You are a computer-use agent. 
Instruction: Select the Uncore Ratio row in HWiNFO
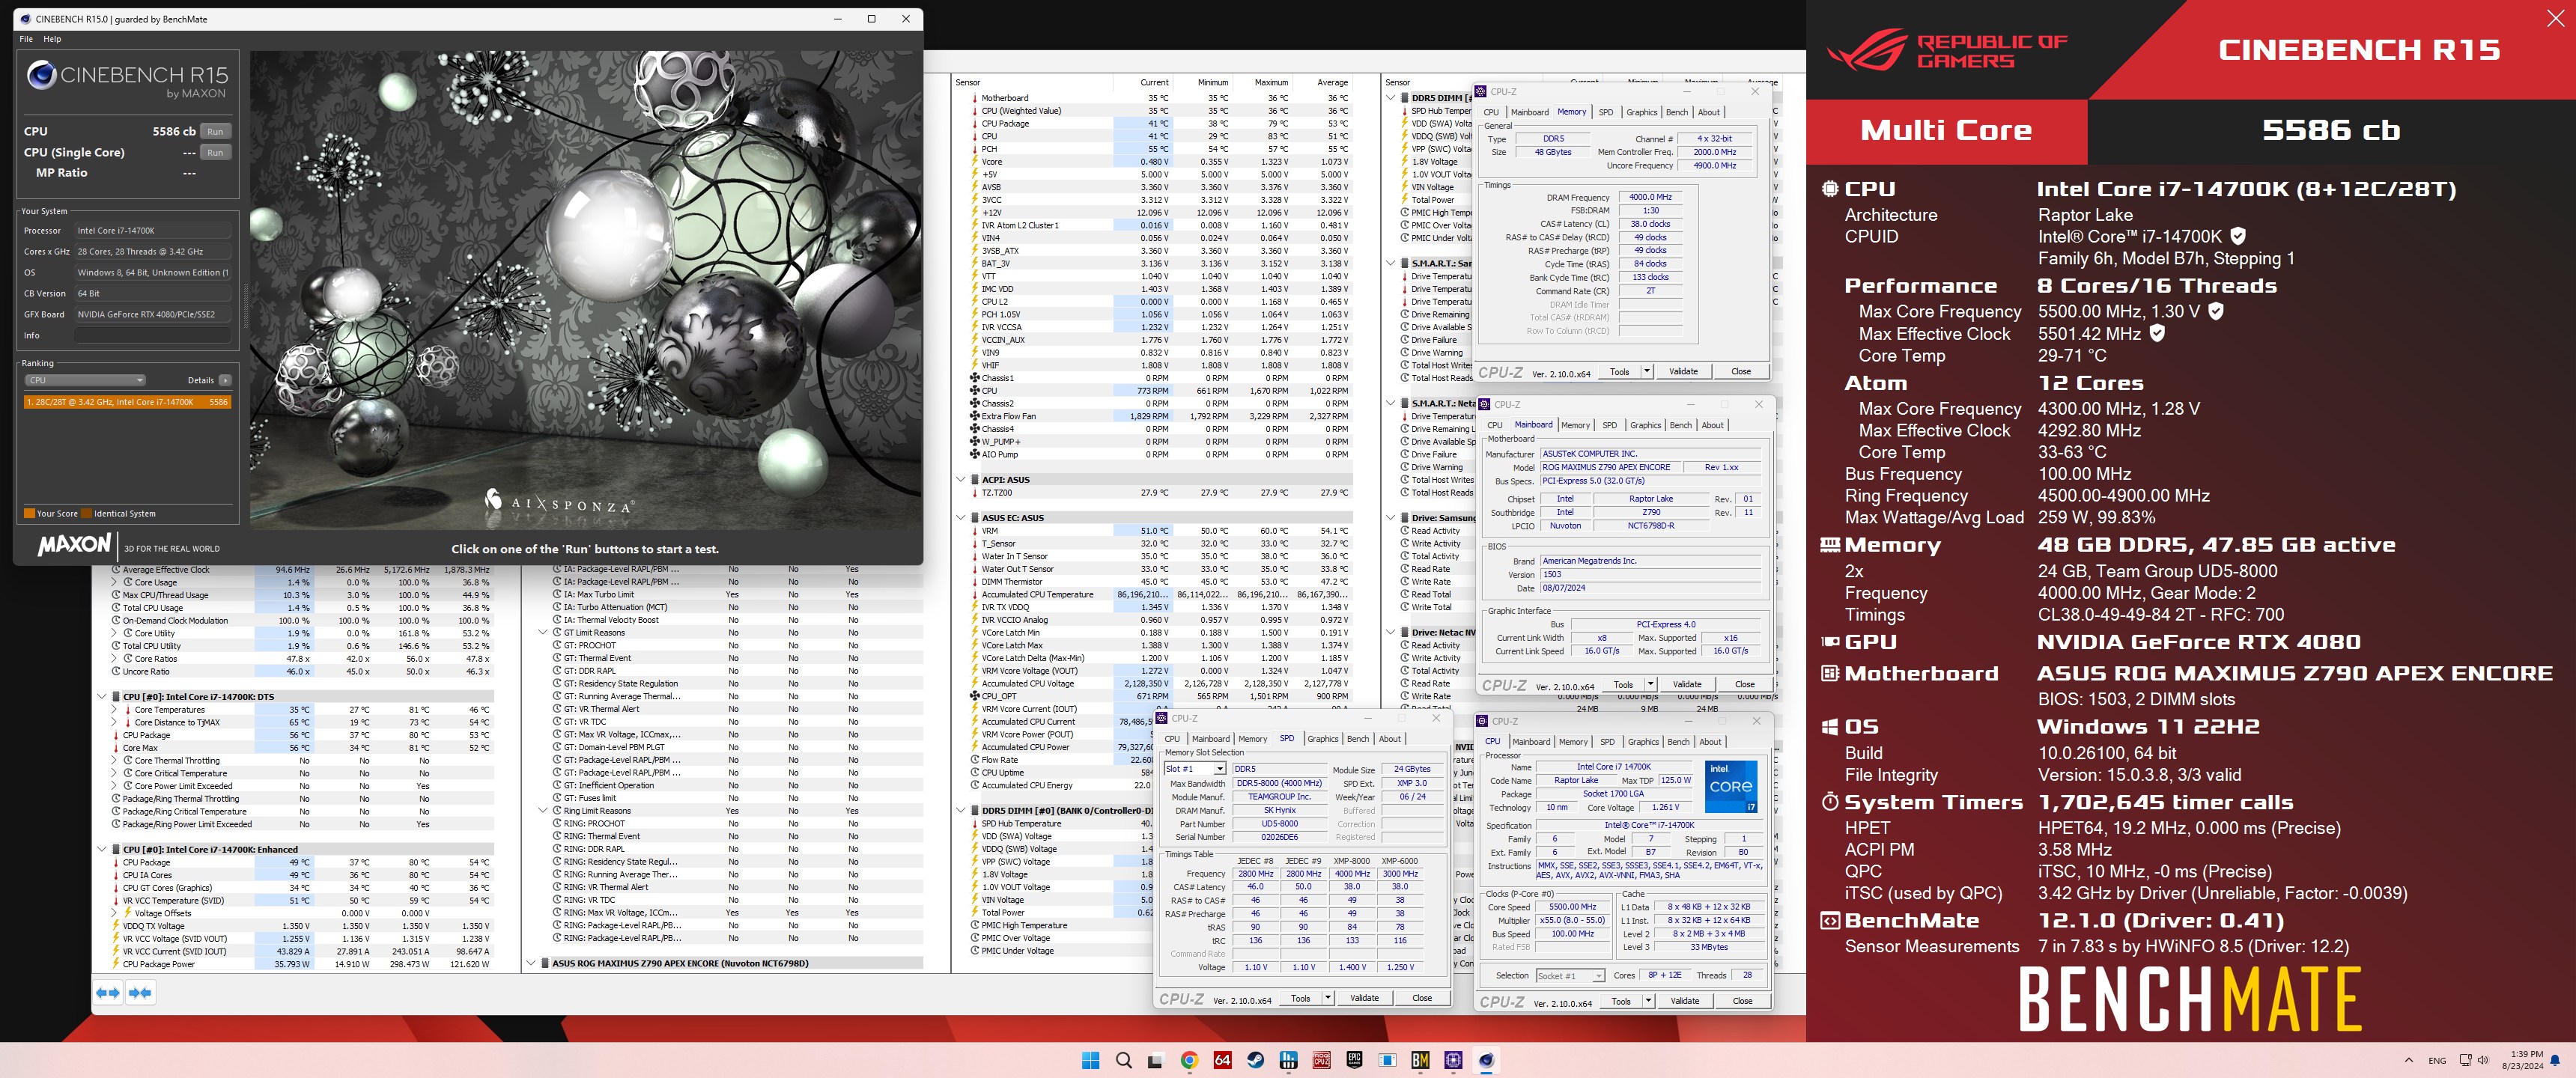point(302,672)
